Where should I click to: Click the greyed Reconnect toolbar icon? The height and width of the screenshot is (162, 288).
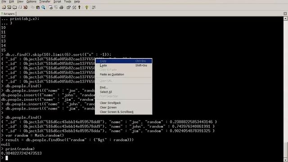tap(20, 7)
